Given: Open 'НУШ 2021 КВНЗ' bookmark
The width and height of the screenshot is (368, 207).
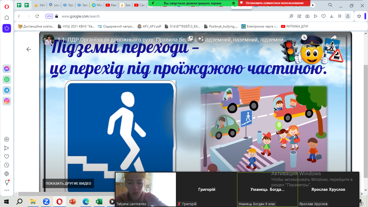Looking at the screenshot, I should tap(76, 26).
